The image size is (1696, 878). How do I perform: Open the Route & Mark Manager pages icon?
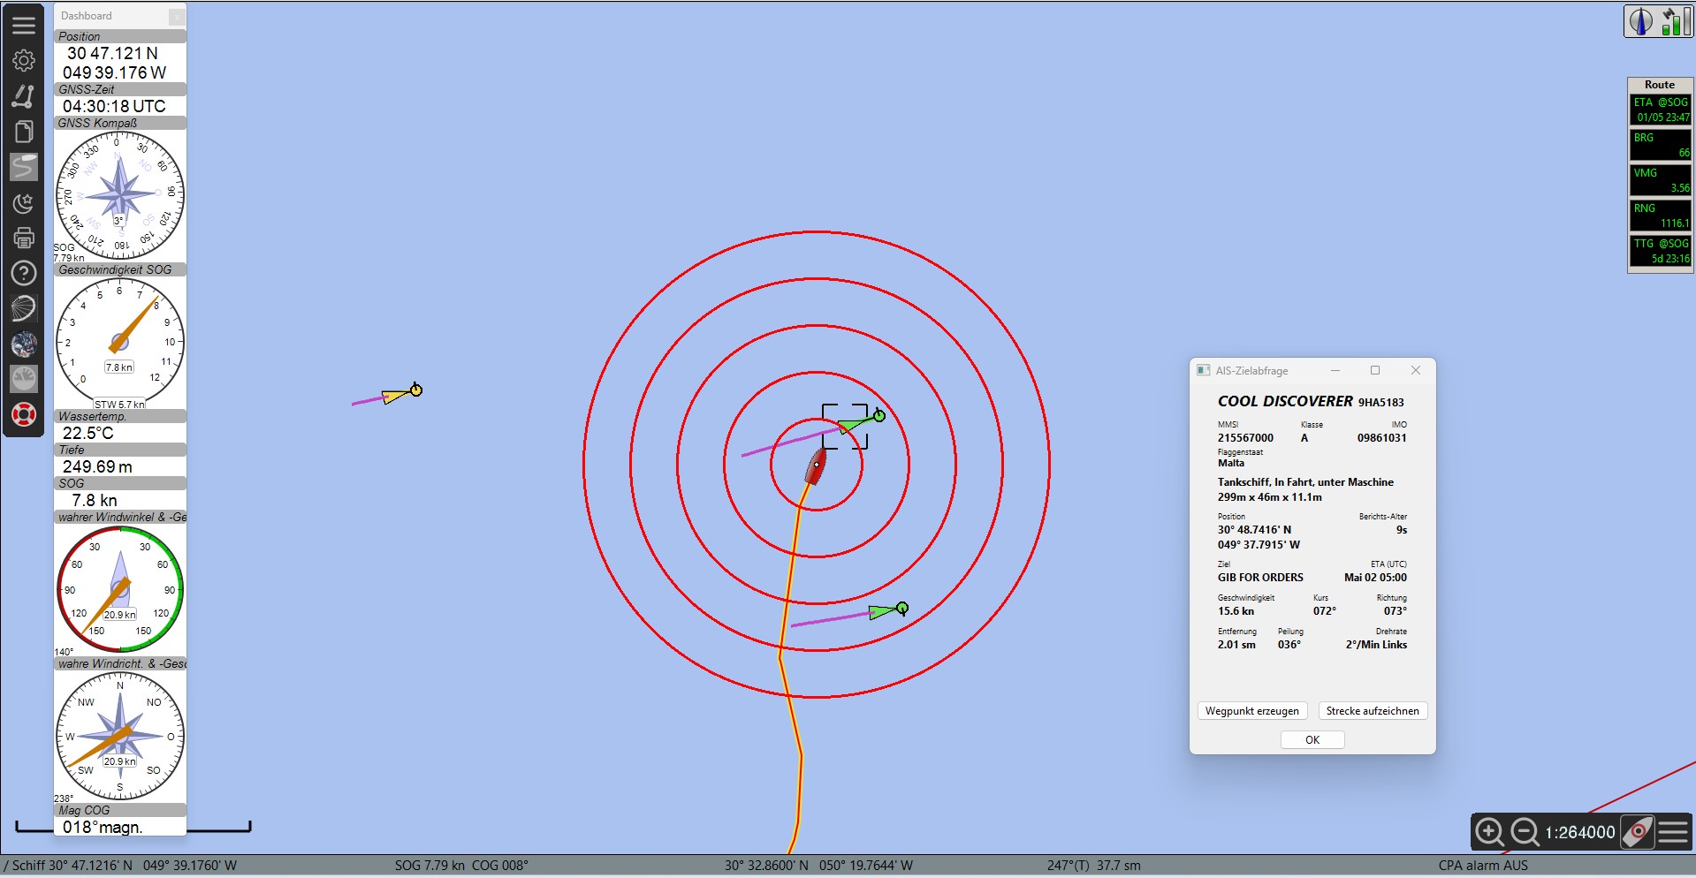click(x=24, y=131)
